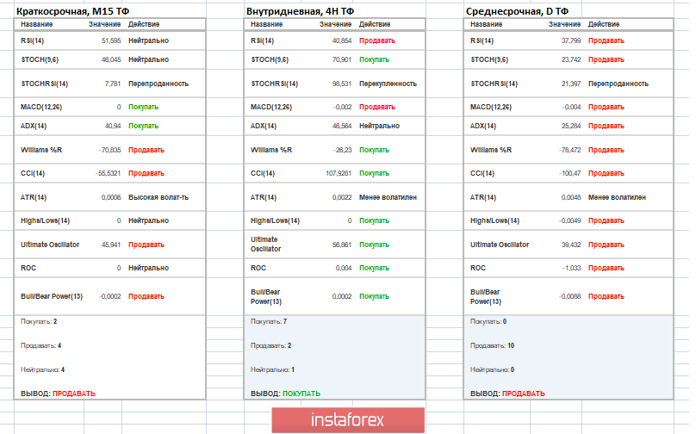696x434 pixels.
Task: Click ADX value 40,94 in the M15 table
Action: (113, 126)
